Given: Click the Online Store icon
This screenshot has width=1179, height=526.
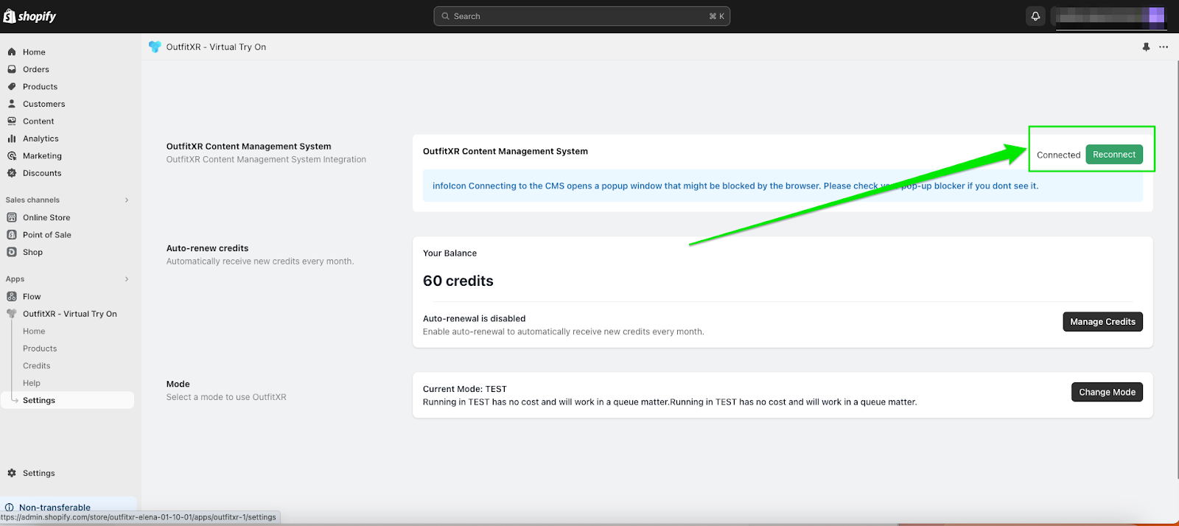Looking at the screenshot, I should tap(12, 217).
